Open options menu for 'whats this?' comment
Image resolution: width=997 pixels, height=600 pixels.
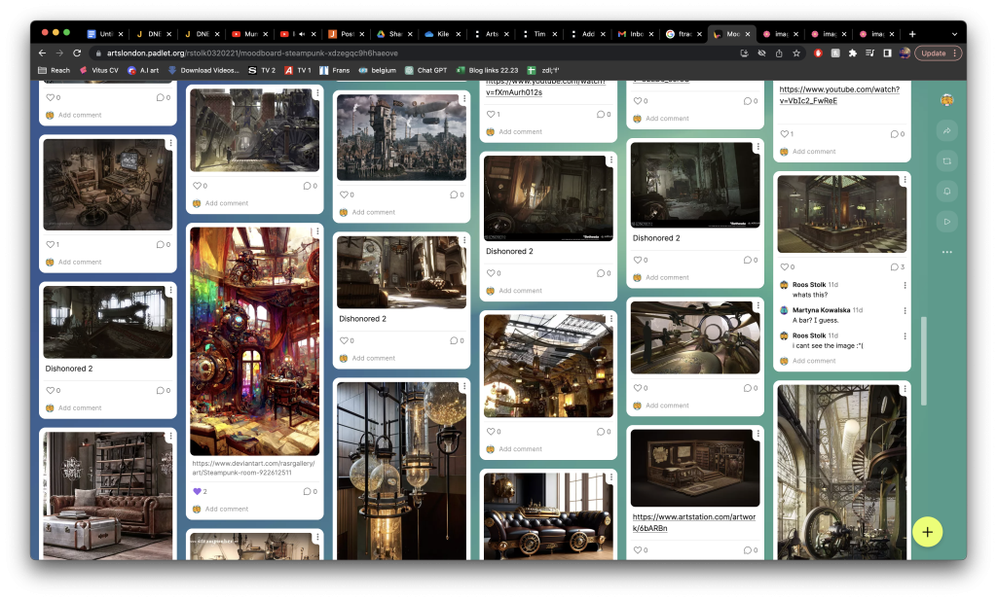pyautogui.click(x=905, y=285)
